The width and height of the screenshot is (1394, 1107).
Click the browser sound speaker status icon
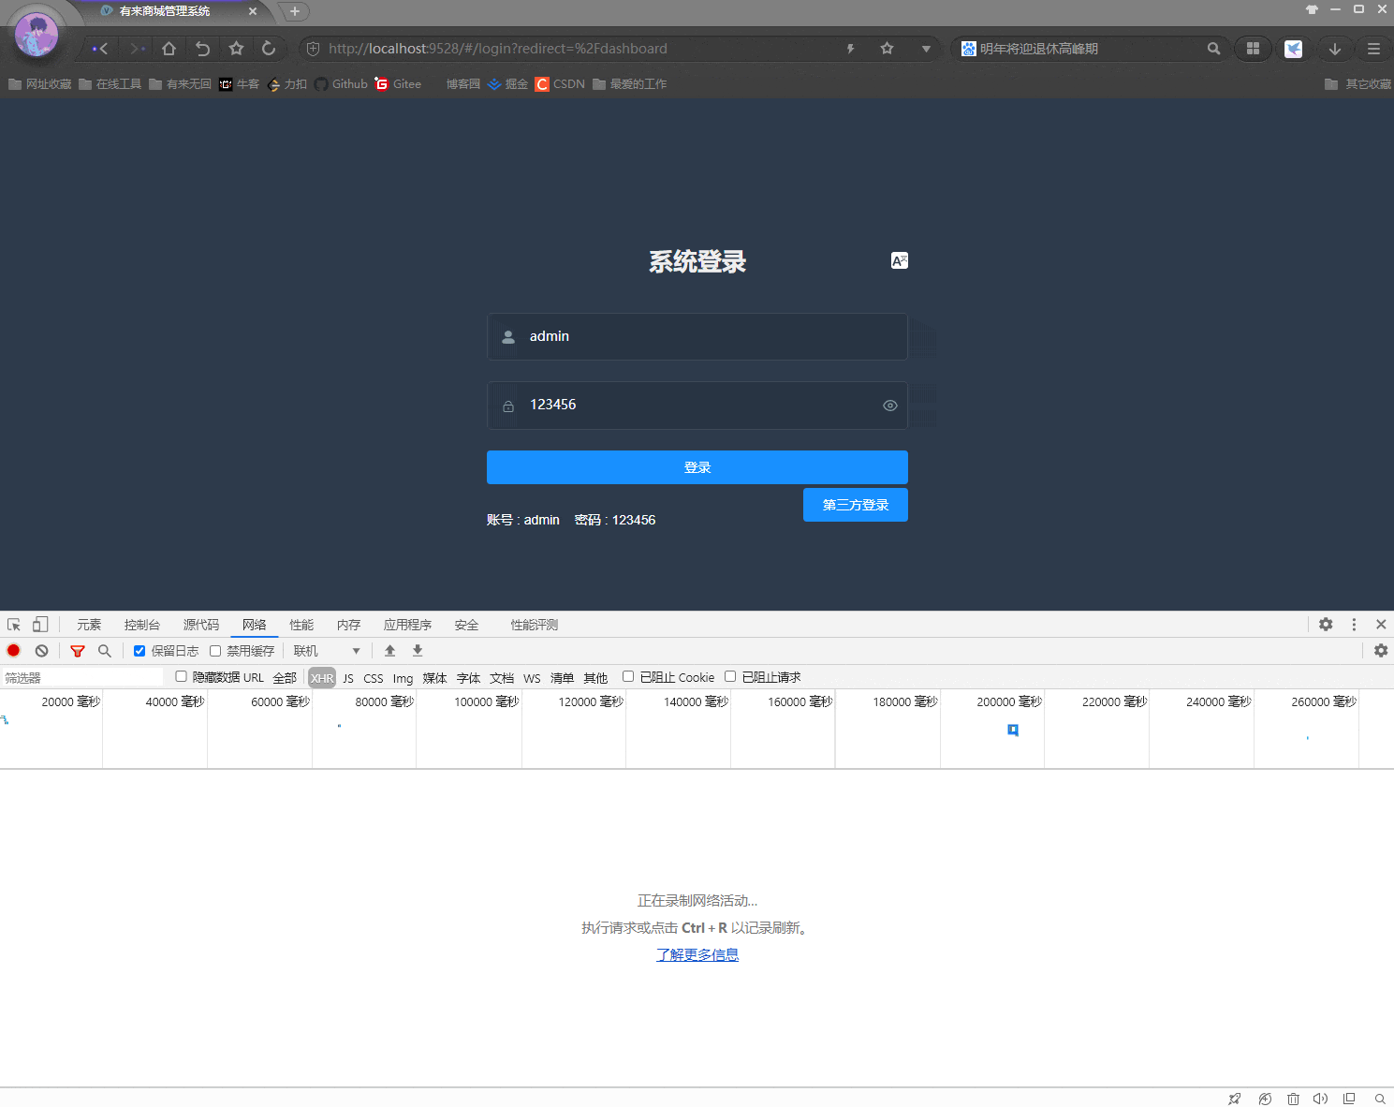coord(1320,1099)
